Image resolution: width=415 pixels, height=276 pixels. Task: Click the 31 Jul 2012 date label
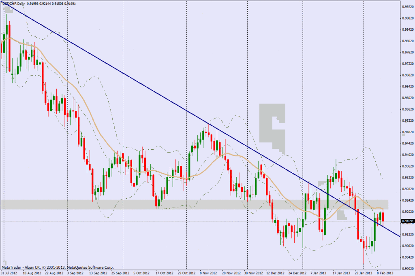(9, 273)
